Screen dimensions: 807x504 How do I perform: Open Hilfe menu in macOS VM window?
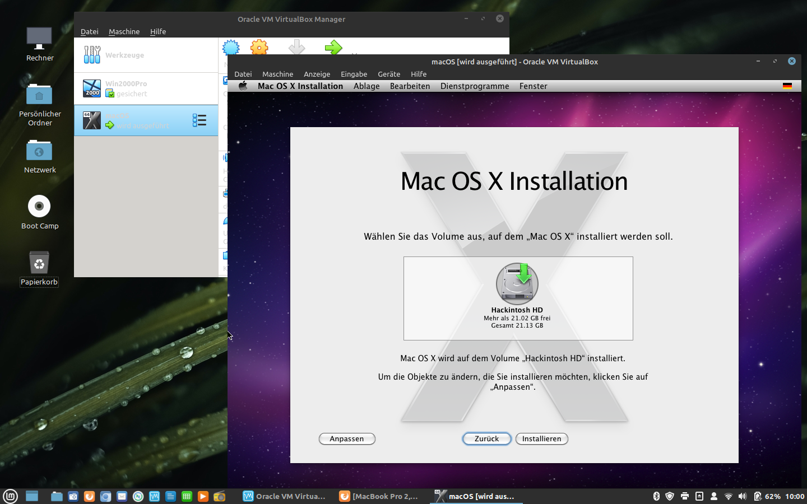click(419, 74)
